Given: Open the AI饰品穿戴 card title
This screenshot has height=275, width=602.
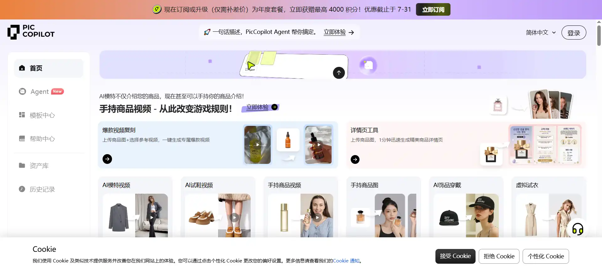Looking at the screenshot, I should pos(447,185).
